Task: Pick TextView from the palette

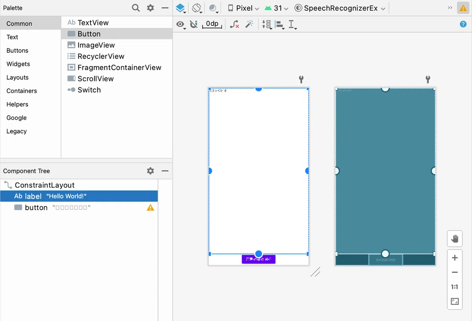Action: (117, 23)
